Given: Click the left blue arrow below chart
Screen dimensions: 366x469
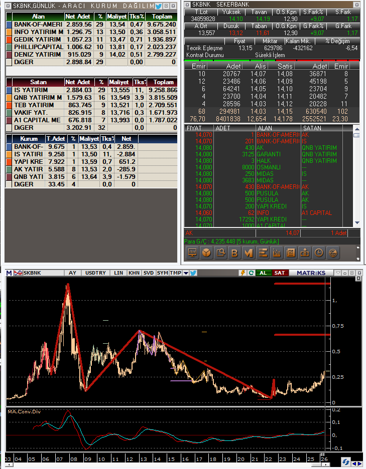Looking at the screenshot, I should (354, 463).
